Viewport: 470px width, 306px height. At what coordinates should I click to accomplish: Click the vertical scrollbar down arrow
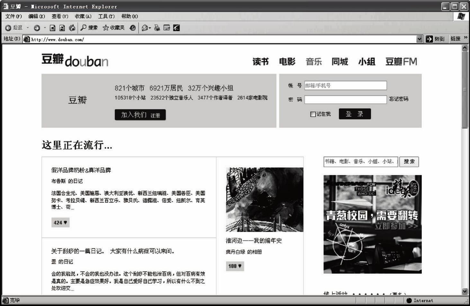(465, 291)
